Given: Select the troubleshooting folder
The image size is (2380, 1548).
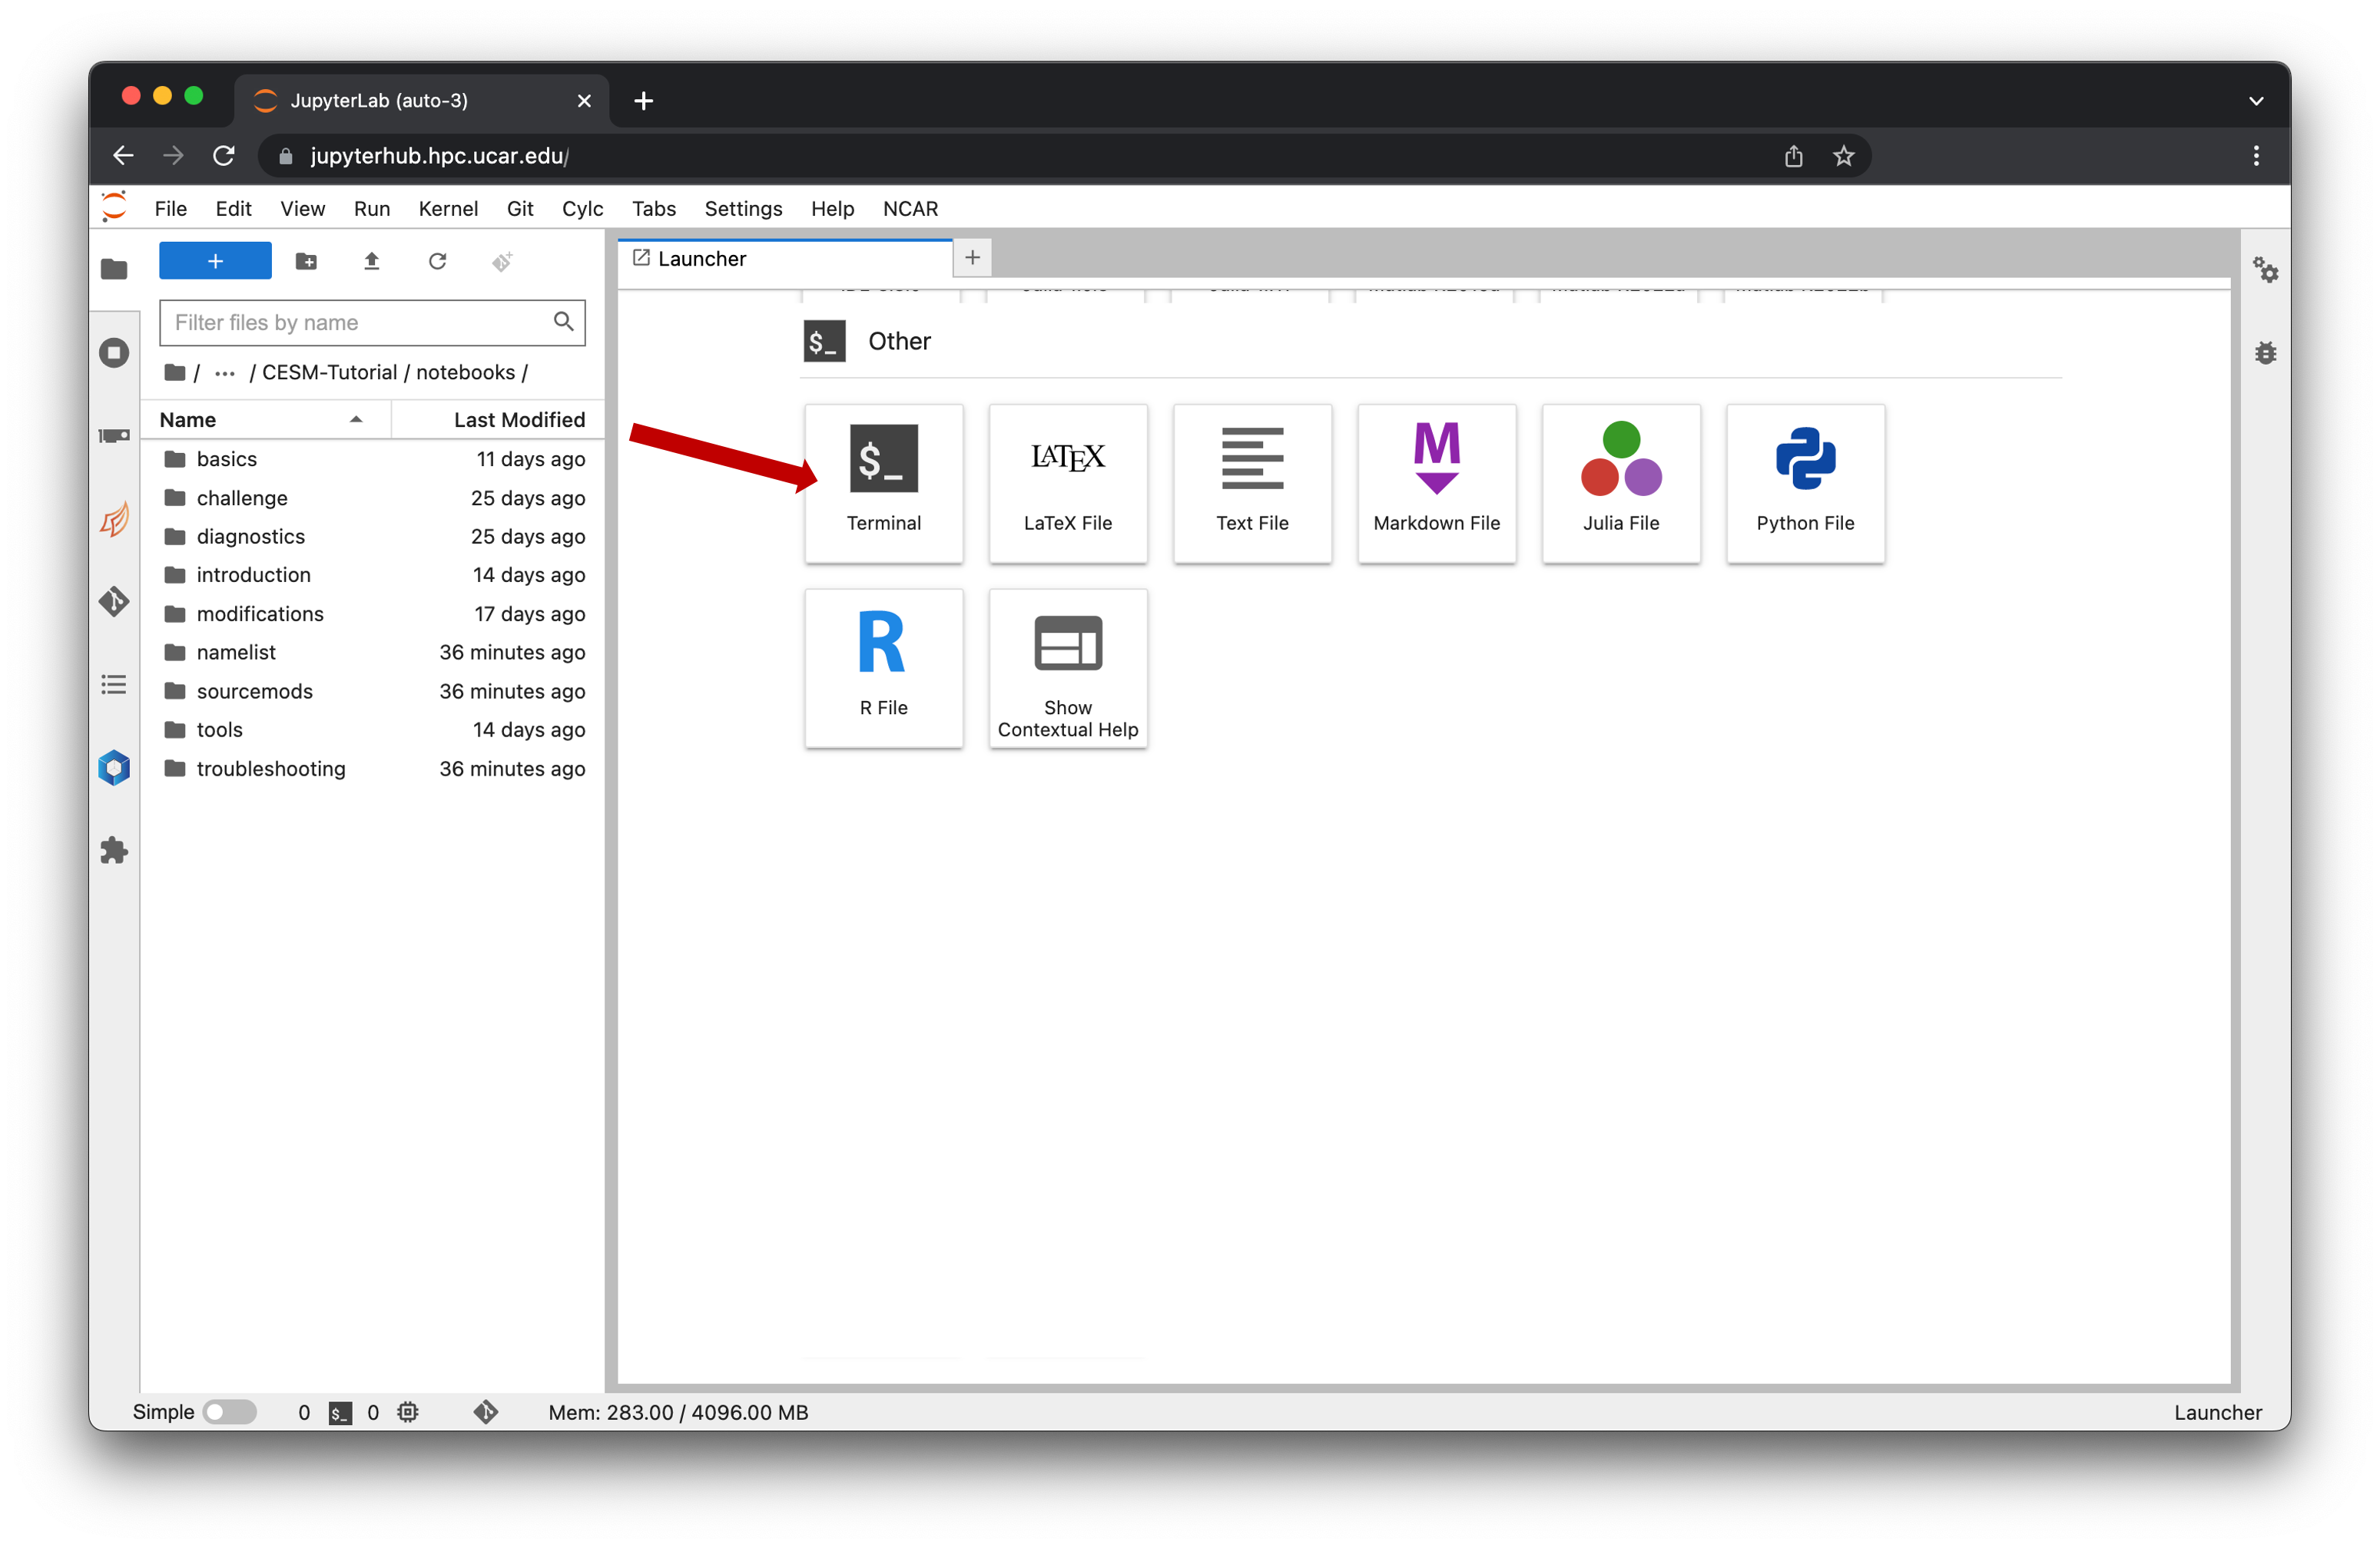Looking at the screenshot, I should 372,769.
